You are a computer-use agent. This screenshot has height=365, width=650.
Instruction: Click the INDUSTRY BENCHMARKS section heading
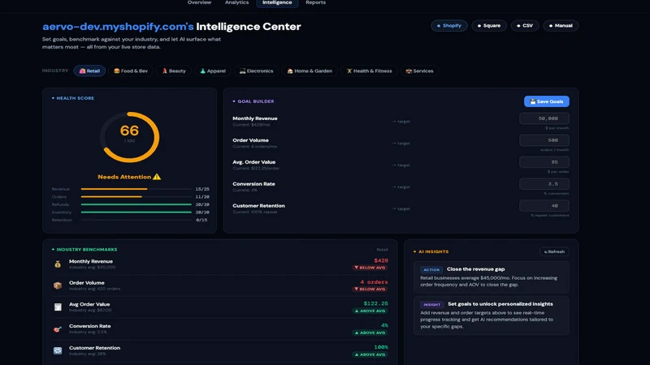pyautogui.click(x=87, y=250)
